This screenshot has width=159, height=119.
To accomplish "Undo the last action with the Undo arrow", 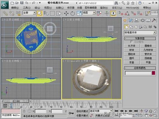I will tap(27, 3).
